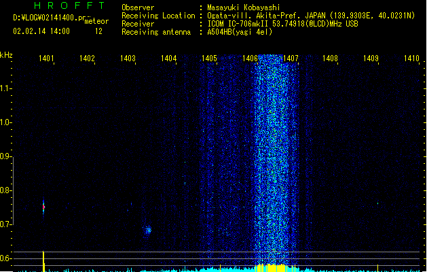Click the 1401 time axis marker
The width and height of the screenshot is (427, 272).
click(46, 58)
